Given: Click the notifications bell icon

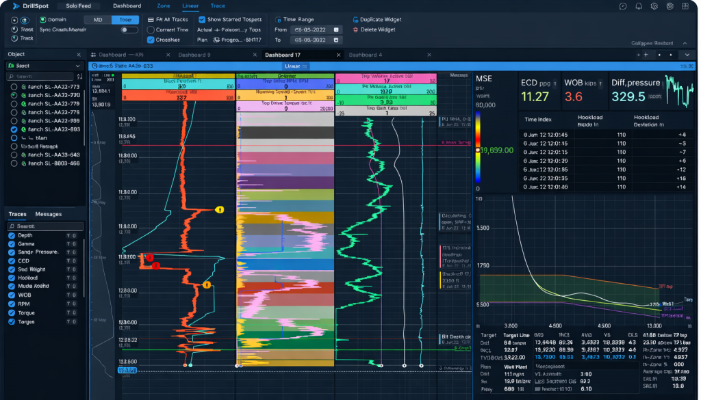Looking at the screenshot, I should 639,6.
